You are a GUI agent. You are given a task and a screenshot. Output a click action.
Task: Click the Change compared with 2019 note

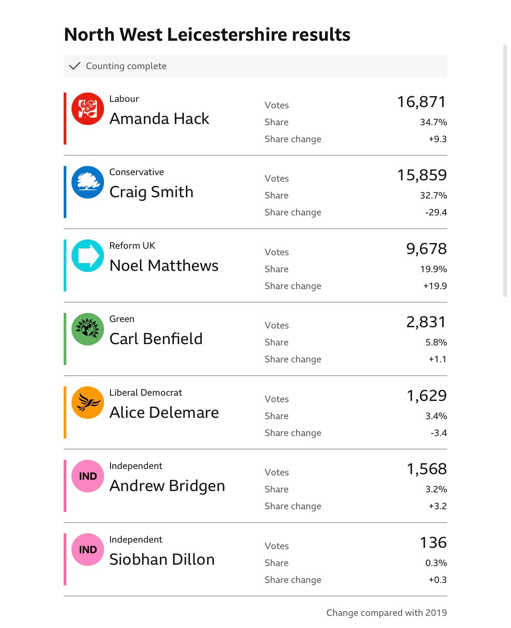point(387,613)
